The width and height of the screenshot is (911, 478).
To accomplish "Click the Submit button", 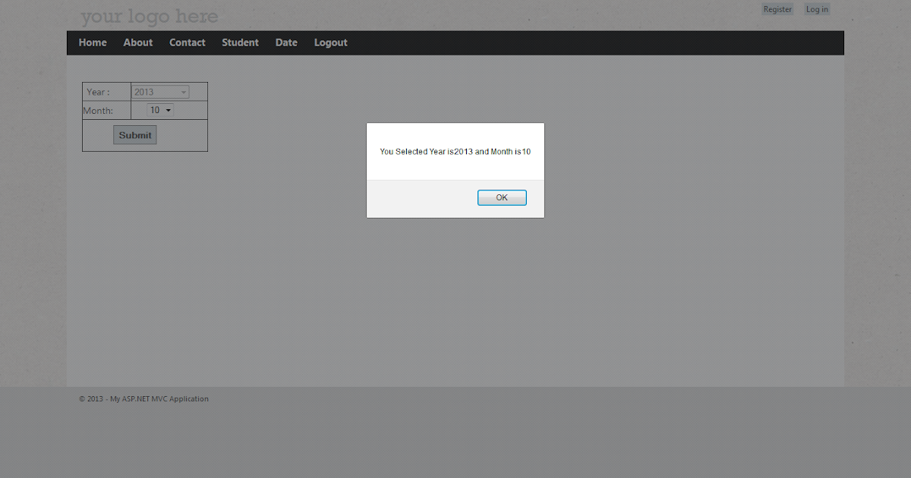I will pos(134,134).
